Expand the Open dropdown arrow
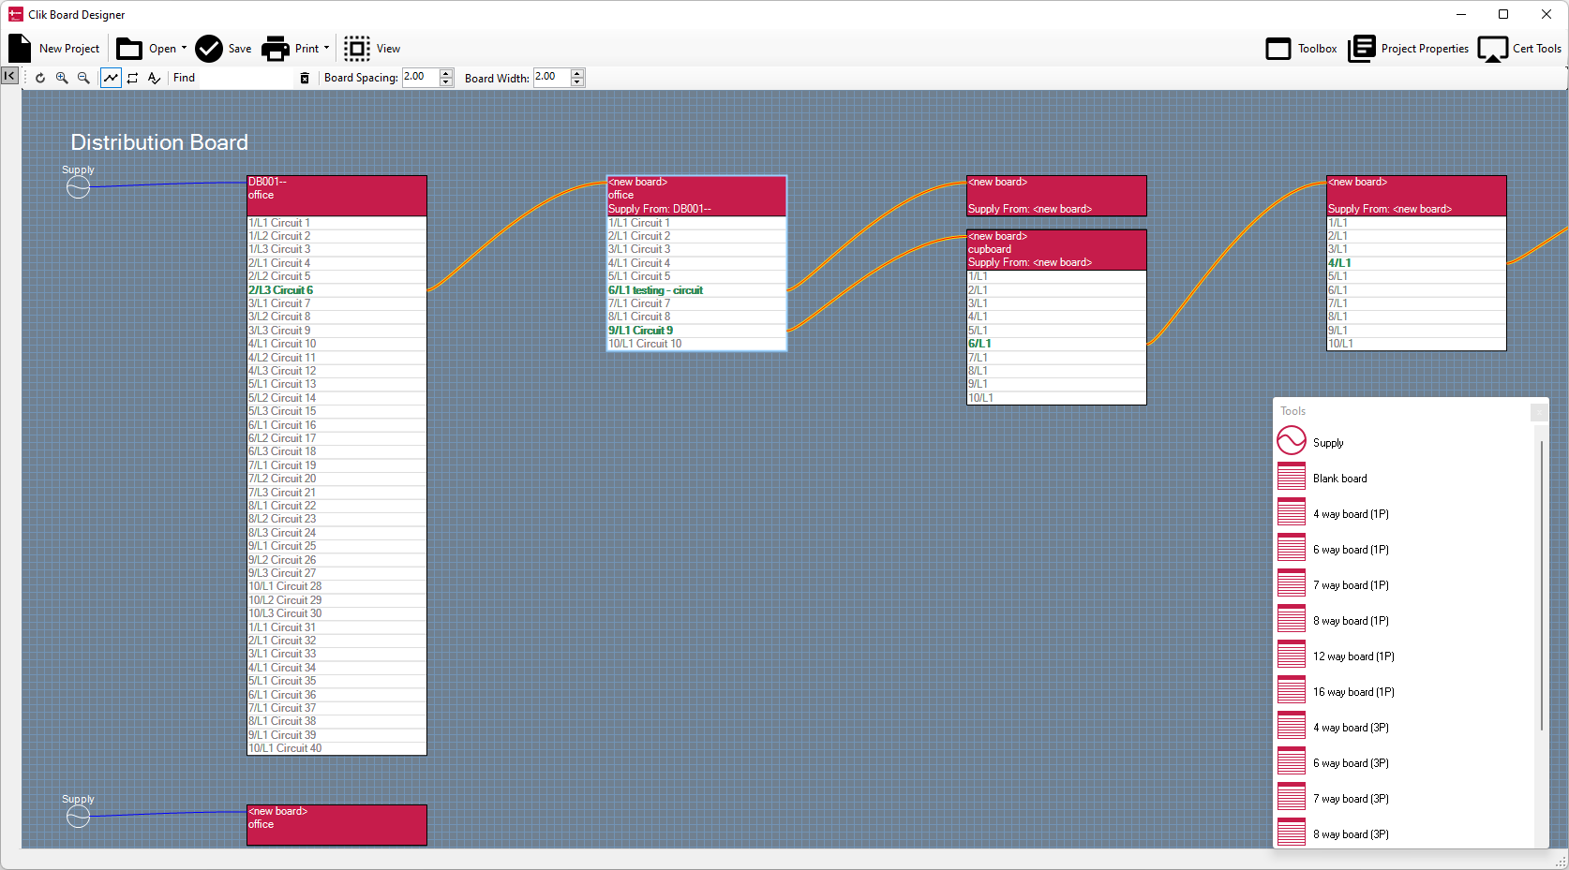 click(184, 49)
